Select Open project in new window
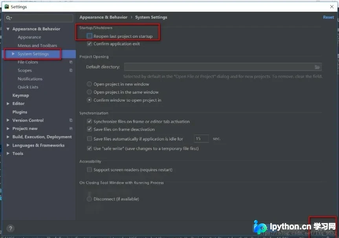339x238 pixels. (89, 84)
